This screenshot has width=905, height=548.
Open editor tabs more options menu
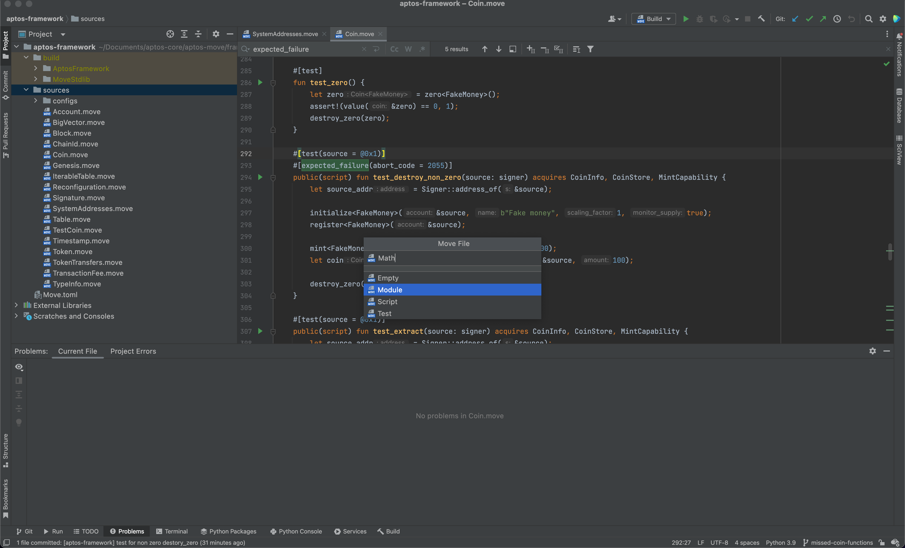887,34
